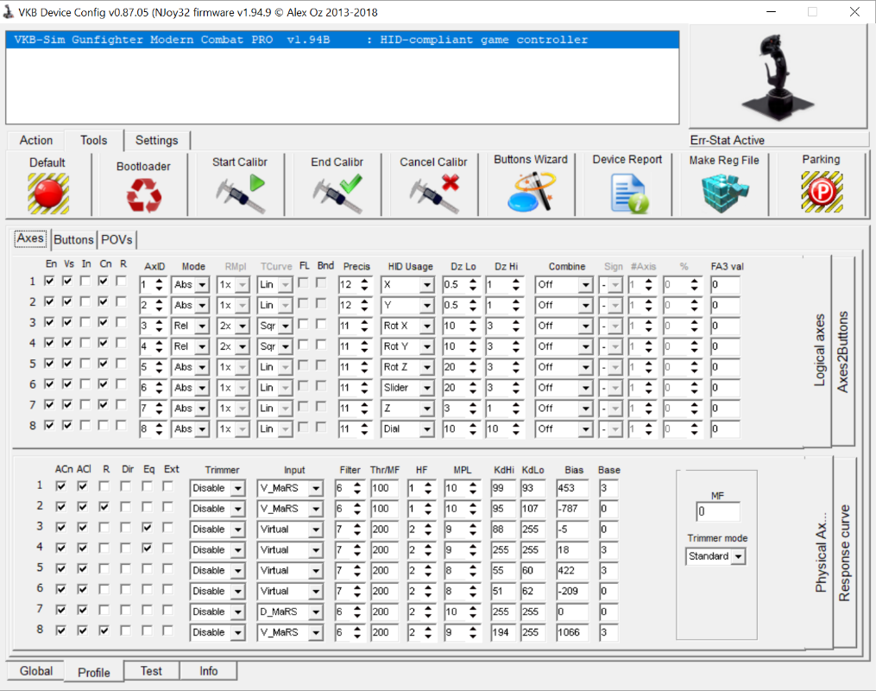Open the Buttons tab

pos(73,239)
